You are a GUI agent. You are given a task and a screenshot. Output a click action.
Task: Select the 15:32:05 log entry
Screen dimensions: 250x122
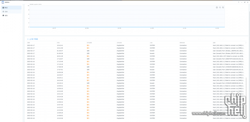point(136,91)
